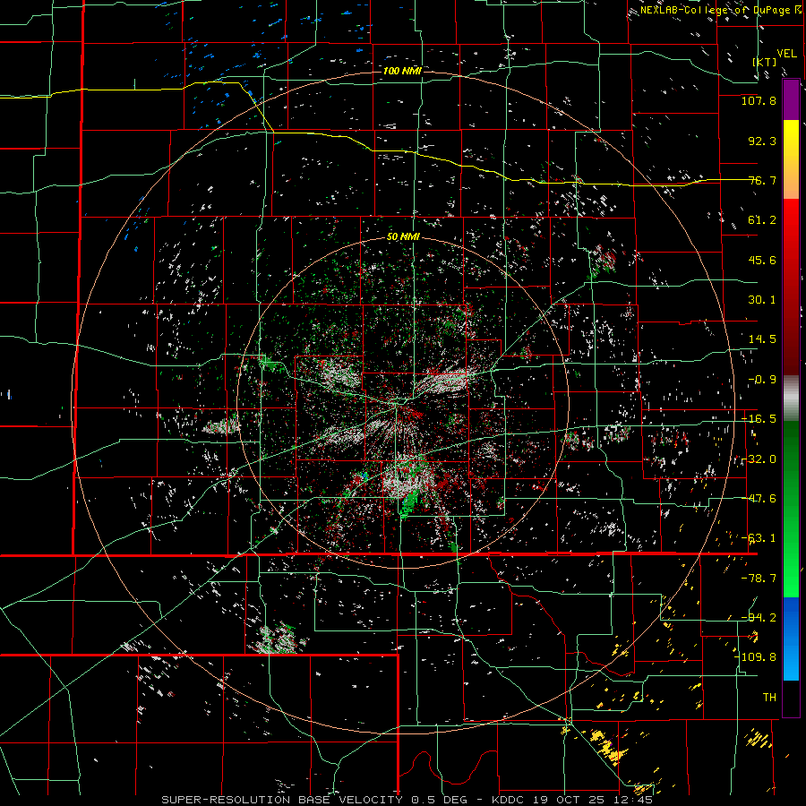This screenshot has width=806, height=806.
Task: Click the 50 NMI range ring label
Action: point(404,237)
